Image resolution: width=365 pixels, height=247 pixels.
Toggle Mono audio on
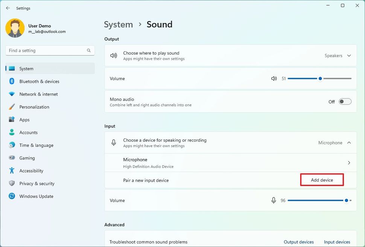point(345,102)
